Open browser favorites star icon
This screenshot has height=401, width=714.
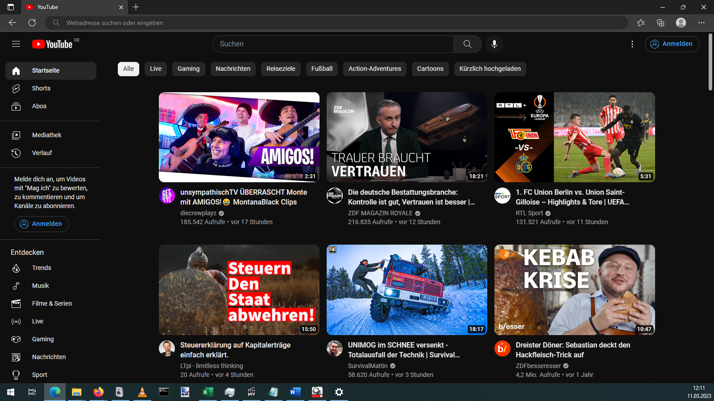(x=641, y=23)
